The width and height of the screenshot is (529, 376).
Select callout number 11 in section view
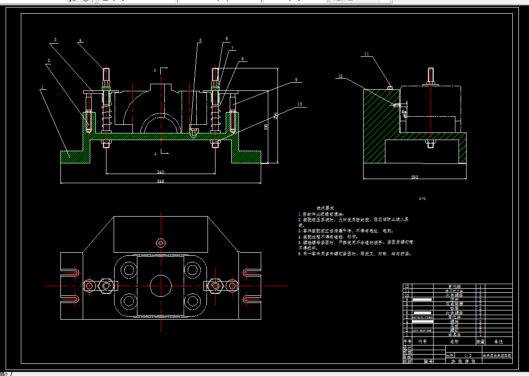click(x=366, y=54)
